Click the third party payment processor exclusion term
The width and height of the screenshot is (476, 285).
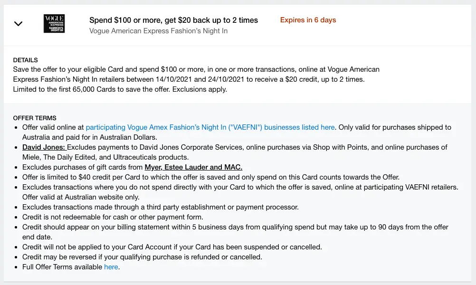pyautogui.click(x=160, y=207)
